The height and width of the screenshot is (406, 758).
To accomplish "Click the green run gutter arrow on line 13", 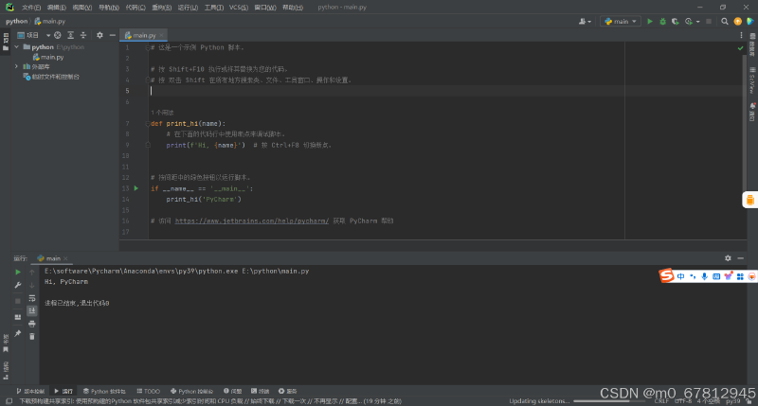I will [x=136, y=188].
